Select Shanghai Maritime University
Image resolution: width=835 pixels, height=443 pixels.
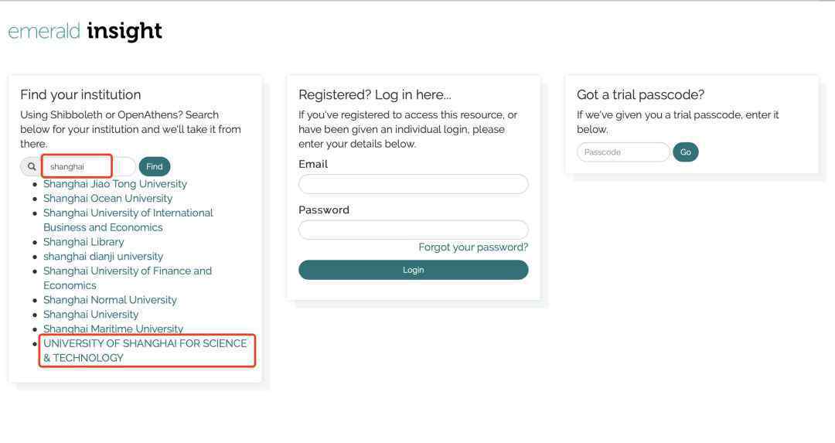pos(113,329)
